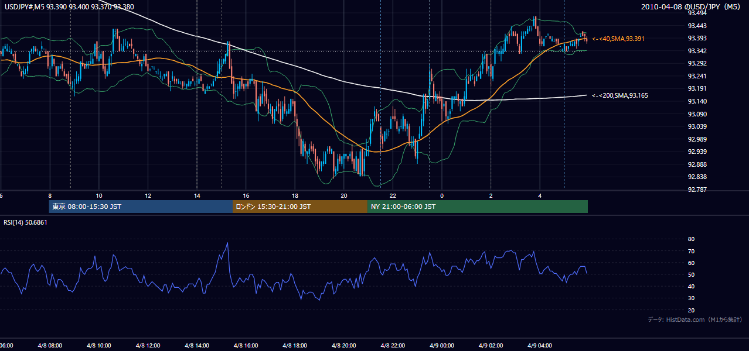Click the RSI scale value 60
The image size is (749, 351).
click(691, 263)
